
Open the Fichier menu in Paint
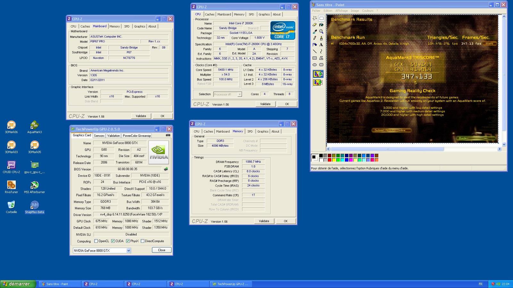point(316,11)
